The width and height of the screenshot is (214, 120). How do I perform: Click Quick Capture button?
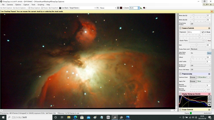(19, 8)
